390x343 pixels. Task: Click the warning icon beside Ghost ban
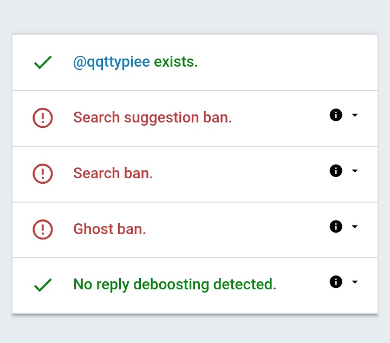[x=43, y=229]
